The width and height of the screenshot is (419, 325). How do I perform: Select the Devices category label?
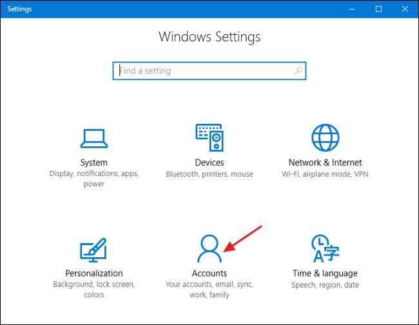[x=209, y=162]
